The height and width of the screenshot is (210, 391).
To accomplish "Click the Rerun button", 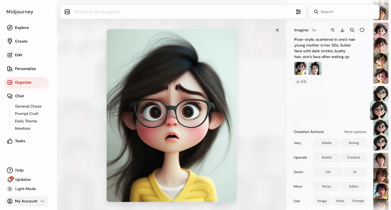I will [x=327, y=186].
